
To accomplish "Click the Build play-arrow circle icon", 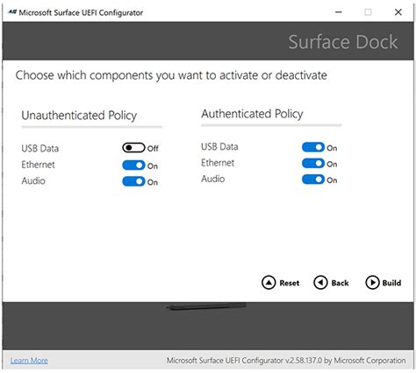I will click(x=372, y=283).
